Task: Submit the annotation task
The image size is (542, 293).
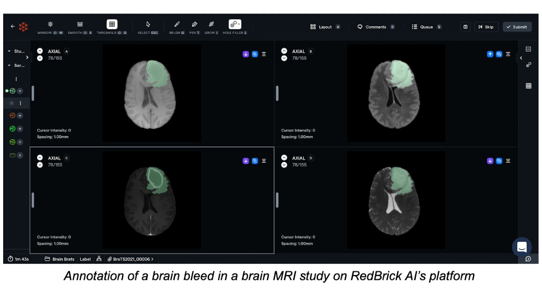Action: tap(517, 27)
